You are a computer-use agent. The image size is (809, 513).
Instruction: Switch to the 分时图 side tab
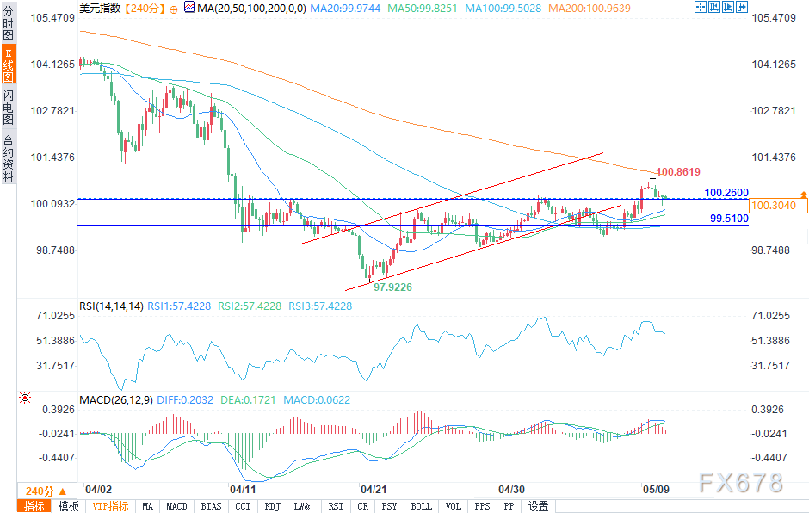click(8, 23)
